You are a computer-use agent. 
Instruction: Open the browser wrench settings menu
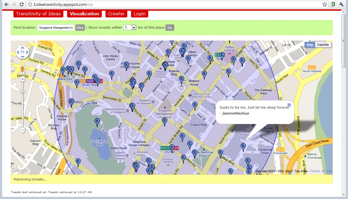[x=341, y=4]
